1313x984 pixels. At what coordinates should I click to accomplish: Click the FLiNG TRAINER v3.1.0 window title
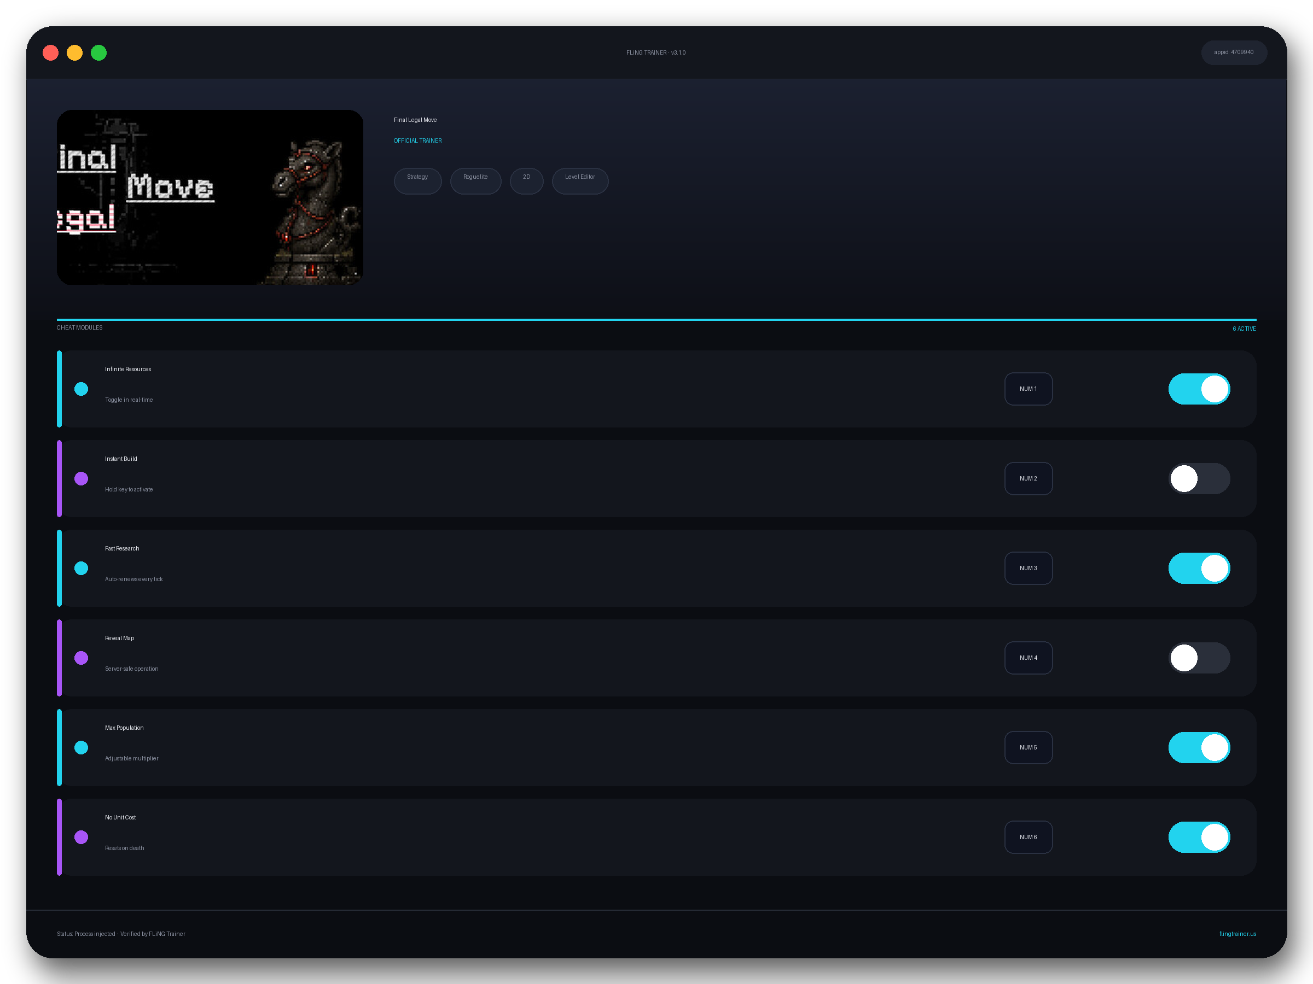point(655,53)
